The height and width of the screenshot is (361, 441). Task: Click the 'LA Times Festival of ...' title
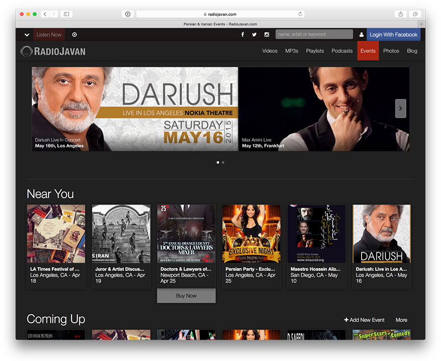(x=55, y=269)
